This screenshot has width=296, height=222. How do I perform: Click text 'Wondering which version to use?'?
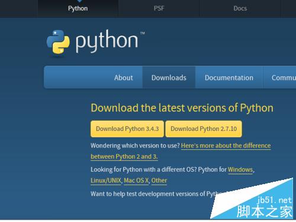(x=135, y=146)
